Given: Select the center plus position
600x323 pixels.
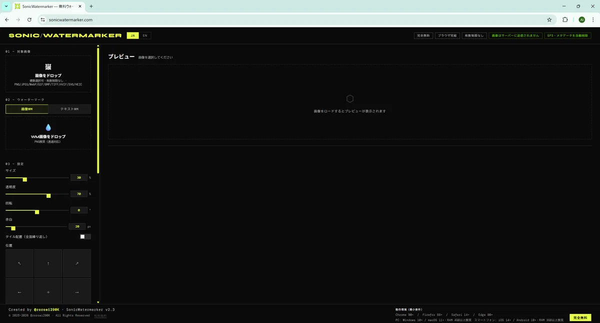Looking at the screenshot, I should click(48, 291).
